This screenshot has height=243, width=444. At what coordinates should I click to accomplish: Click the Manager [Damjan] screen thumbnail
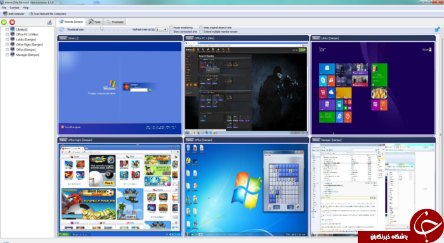(x=373, y=190)
